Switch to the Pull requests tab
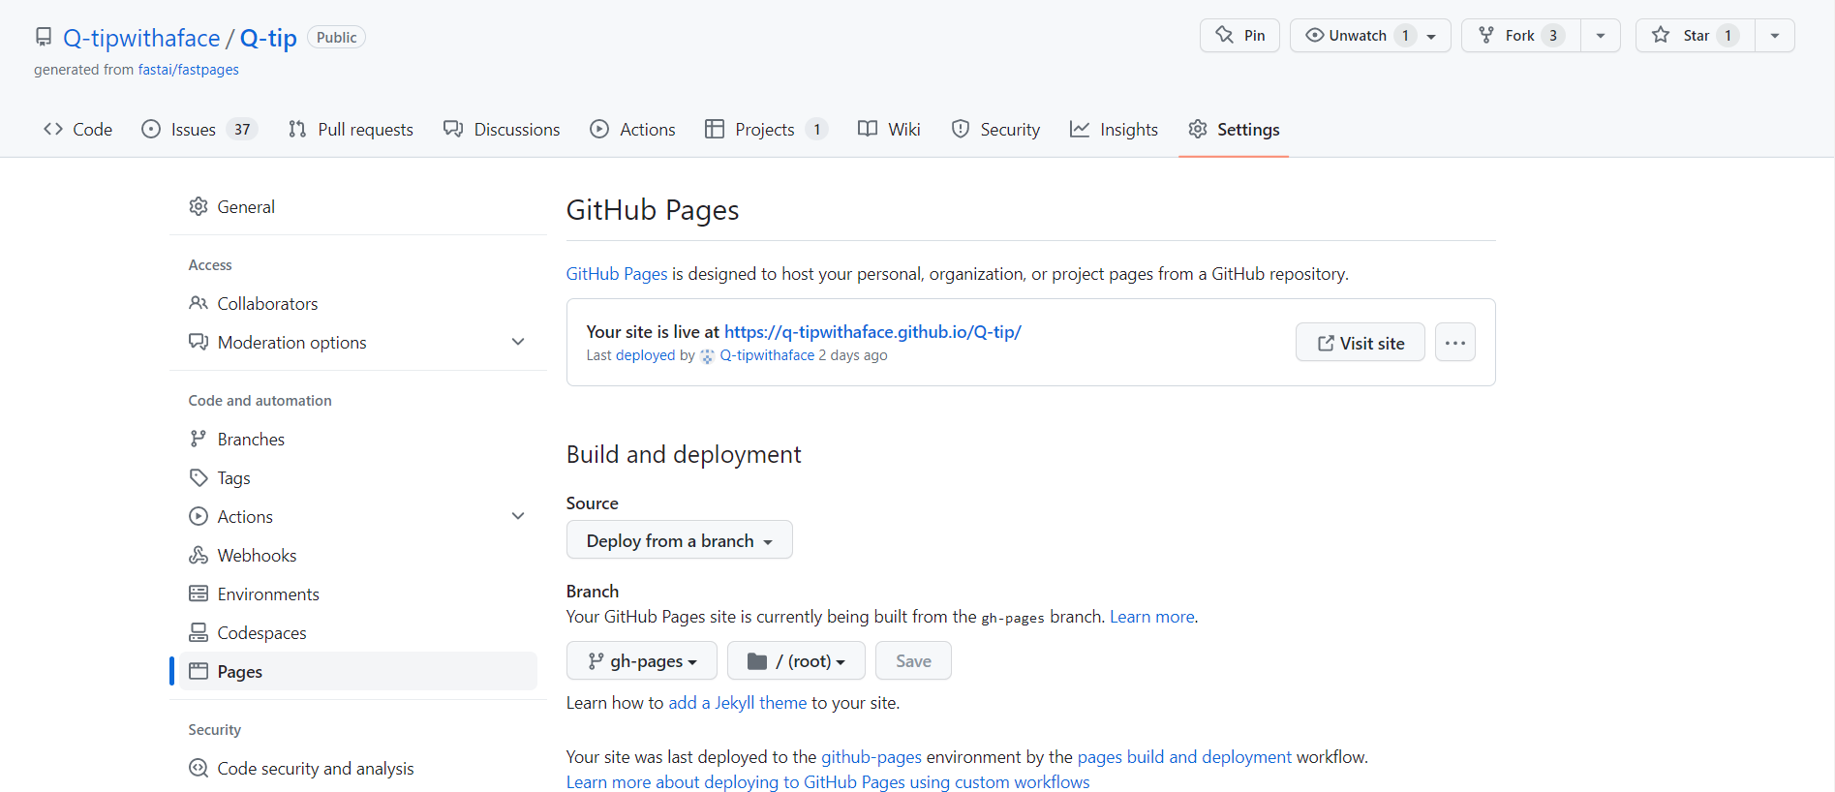 (351, 129)
